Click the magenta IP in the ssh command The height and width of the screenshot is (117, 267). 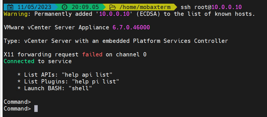point(227,7)
